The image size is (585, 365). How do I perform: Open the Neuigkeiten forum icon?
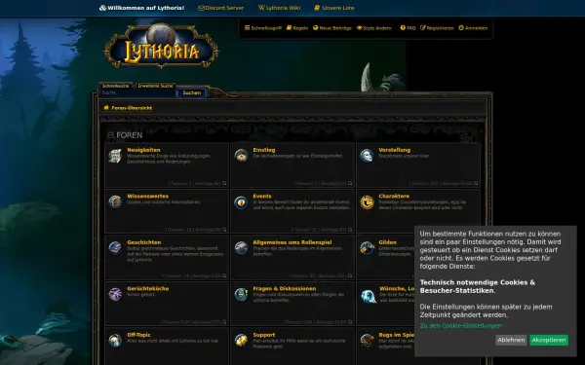coord(115,156)
